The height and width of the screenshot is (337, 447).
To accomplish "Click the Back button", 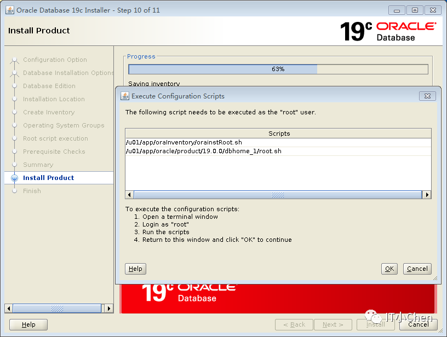I will pyautogui.click(x=294, y=324).
